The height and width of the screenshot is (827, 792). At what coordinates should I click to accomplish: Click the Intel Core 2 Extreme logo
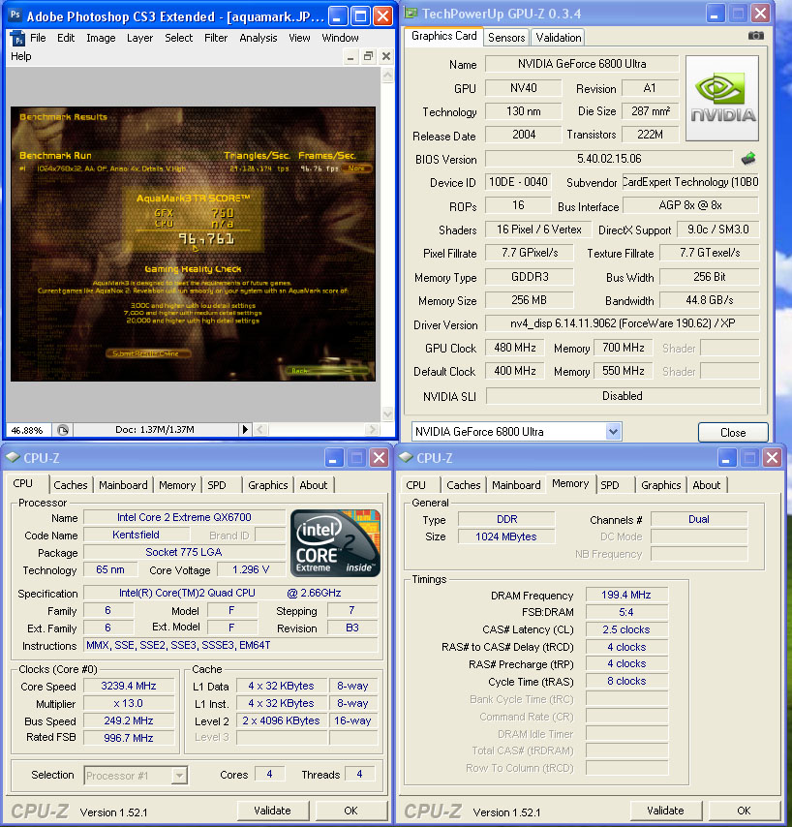coord(335,542)
